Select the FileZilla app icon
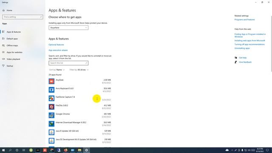This screenshot has height=153, width=272. tap(51, 107)
